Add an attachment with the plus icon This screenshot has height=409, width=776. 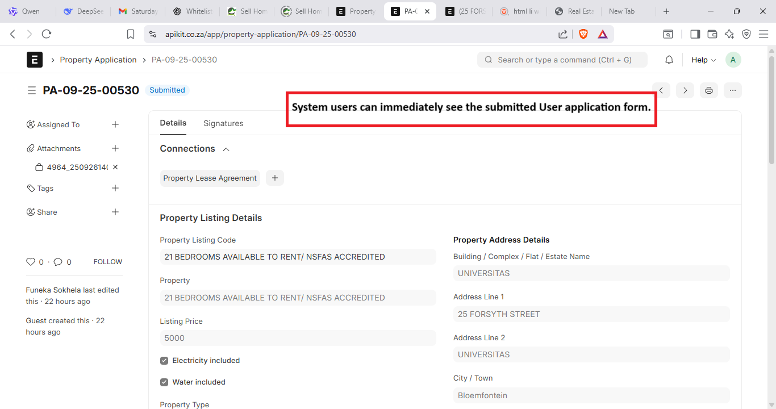point(115,148)
